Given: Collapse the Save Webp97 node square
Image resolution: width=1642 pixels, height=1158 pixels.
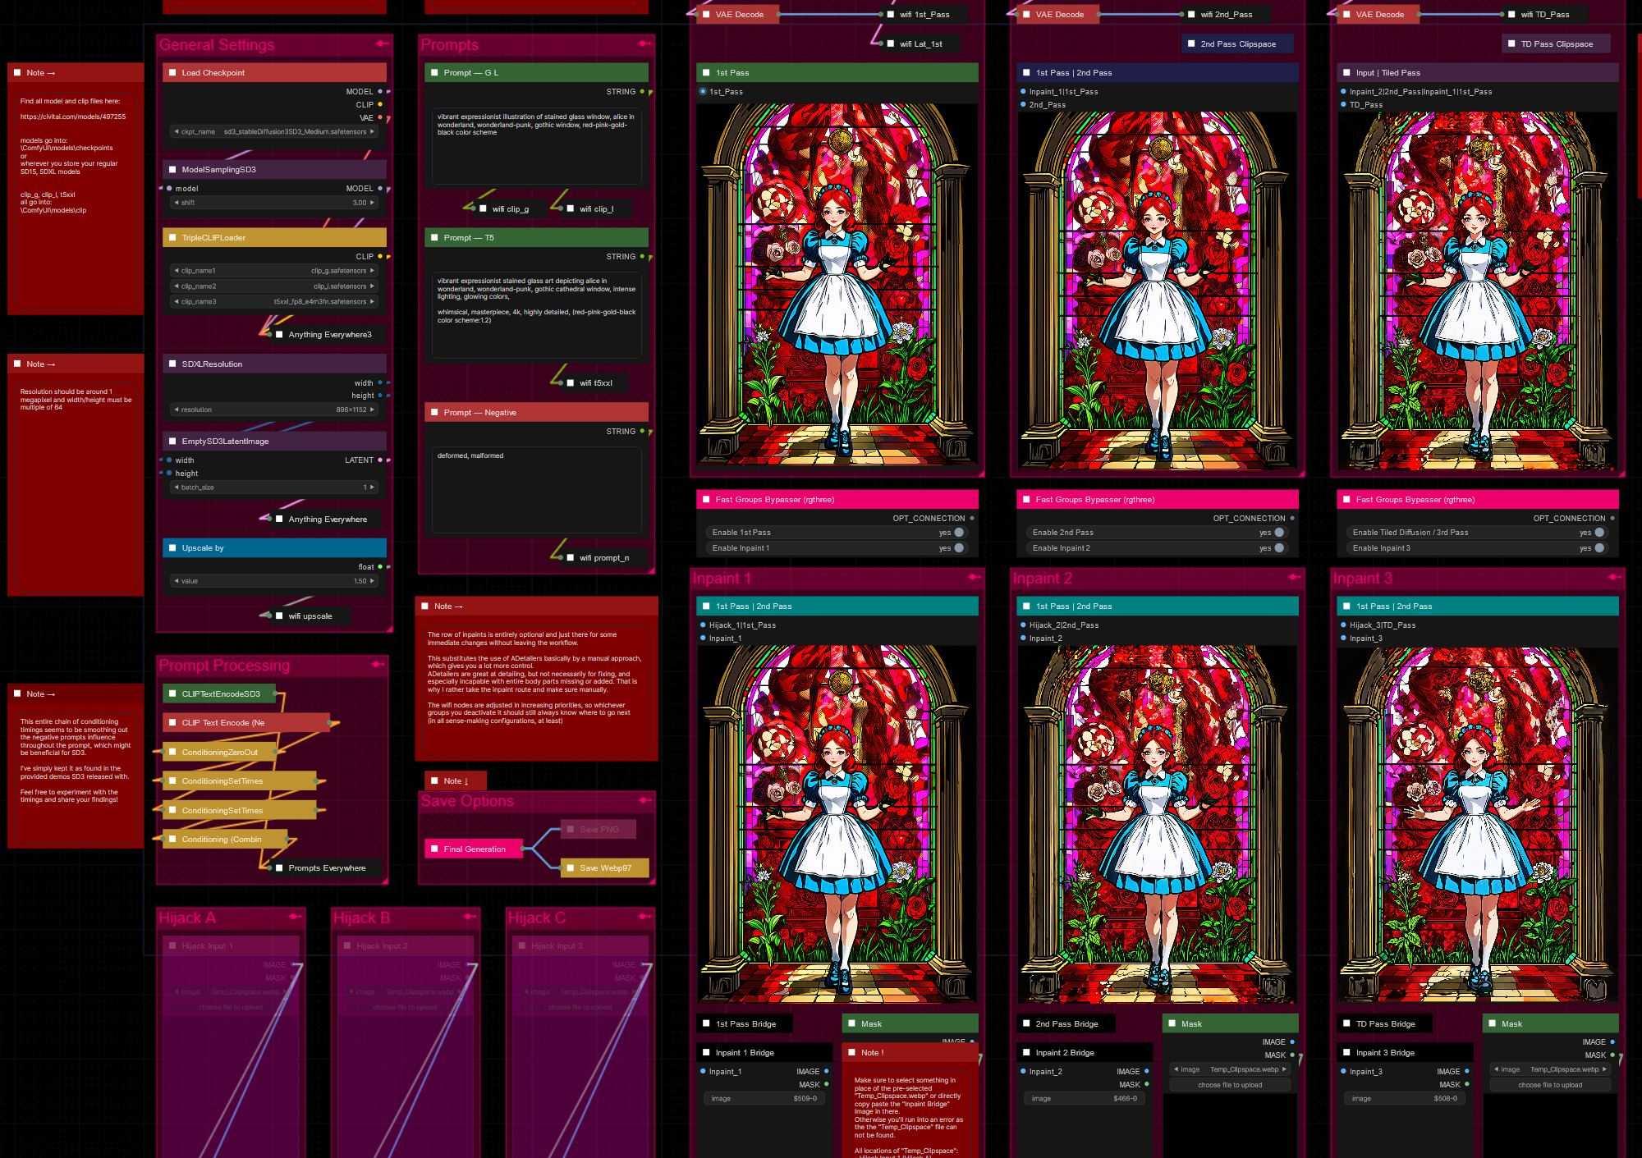Looking at the screenshot, I should coord(571,868).
